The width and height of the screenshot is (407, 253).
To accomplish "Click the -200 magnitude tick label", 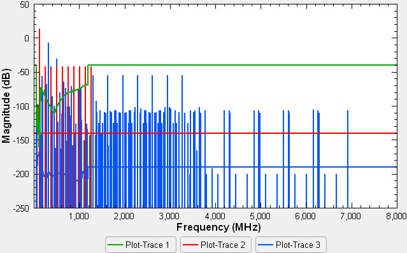I will pyautogui.click(x=21, y=174).
